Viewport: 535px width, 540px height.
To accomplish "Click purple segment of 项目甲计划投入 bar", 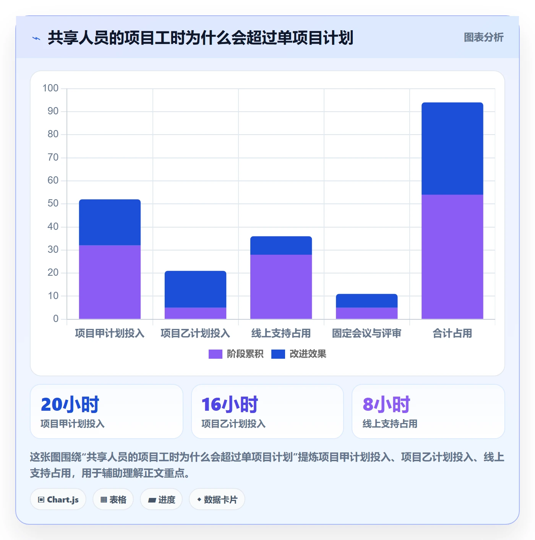I will pos(110,282).
